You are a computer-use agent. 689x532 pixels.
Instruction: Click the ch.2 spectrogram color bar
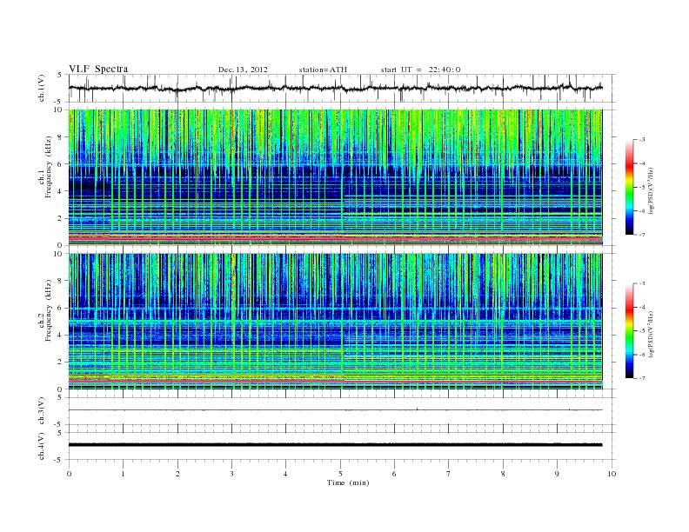click(x=629, y=331)
